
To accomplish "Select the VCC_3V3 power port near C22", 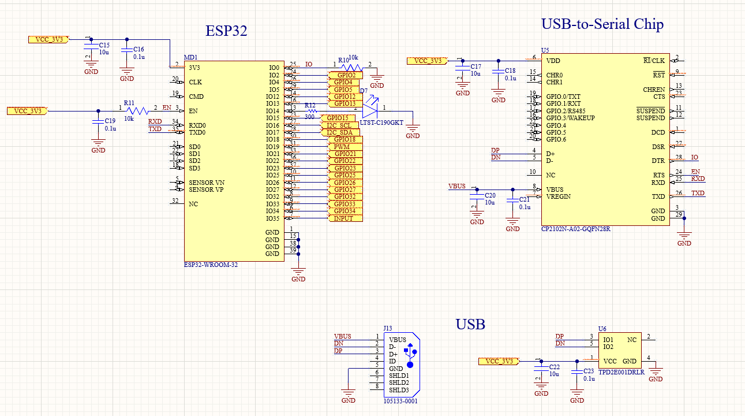I will pyautogui.click(x=500, y=361).
